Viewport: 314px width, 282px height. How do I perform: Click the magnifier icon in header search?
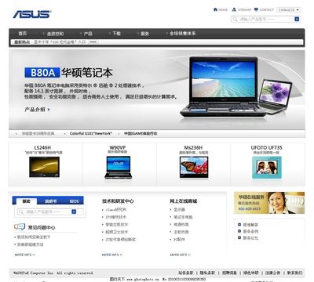(x=235, y=20)
